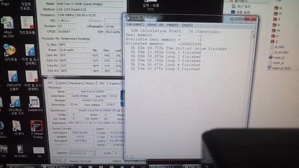Screen dimensions: 299x168
Task: Open the SweetPcFix desktop shortcut
Action: coord(36,104)
